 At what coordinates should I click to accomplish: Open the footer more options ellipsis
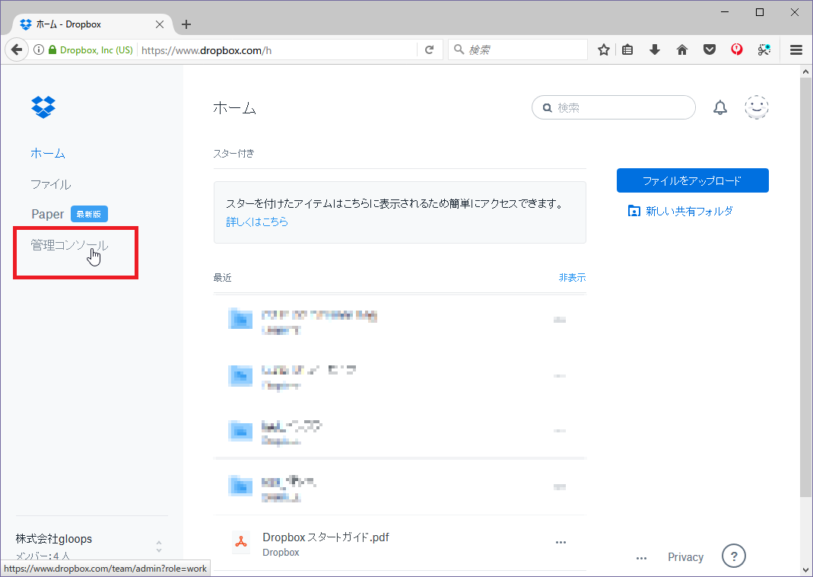coord(641,558)
